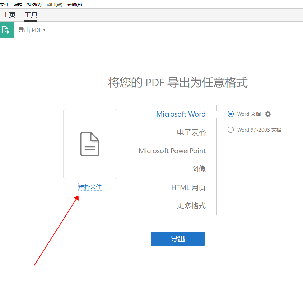The width and height of the screenshot is (303, 287).
Task: Click the blue 导出 button
Action: [x=178, y=239]
